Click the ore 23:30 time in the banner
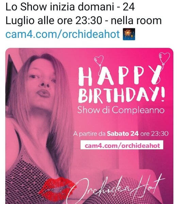Viewport: 177px width, 204px height. 154,134
